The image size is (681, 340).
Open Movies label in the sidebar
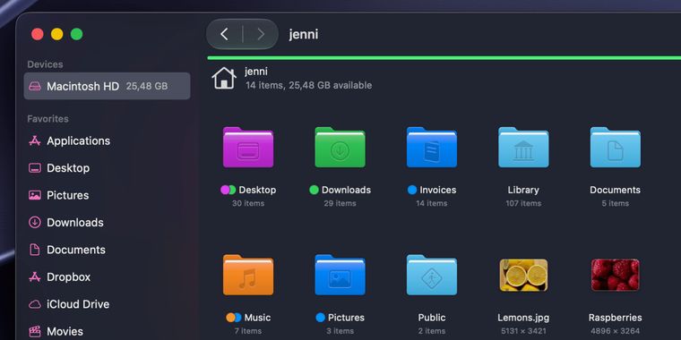point(65,331)
